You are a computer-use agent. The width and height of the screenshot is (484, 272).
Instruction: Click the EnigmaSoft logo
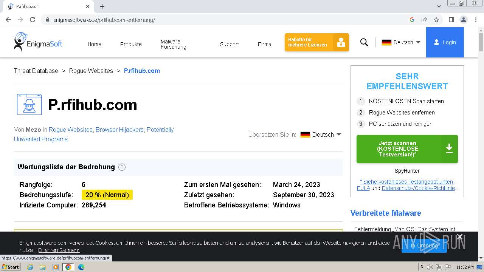click(38, 42)
